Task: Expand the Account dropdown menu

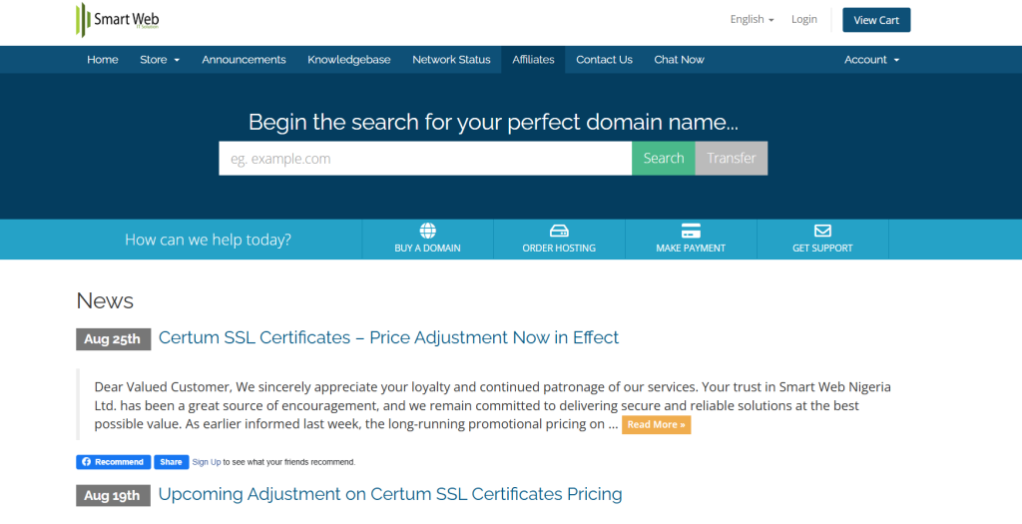Action: click(x=871, y=60)
